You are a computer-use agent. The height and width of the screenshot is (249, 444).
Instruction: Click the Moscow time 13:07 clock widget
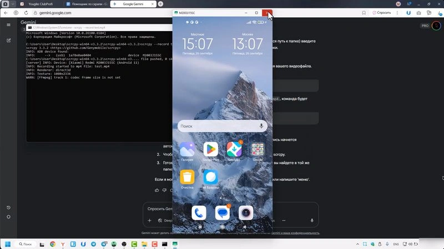[x=248, y=44]
